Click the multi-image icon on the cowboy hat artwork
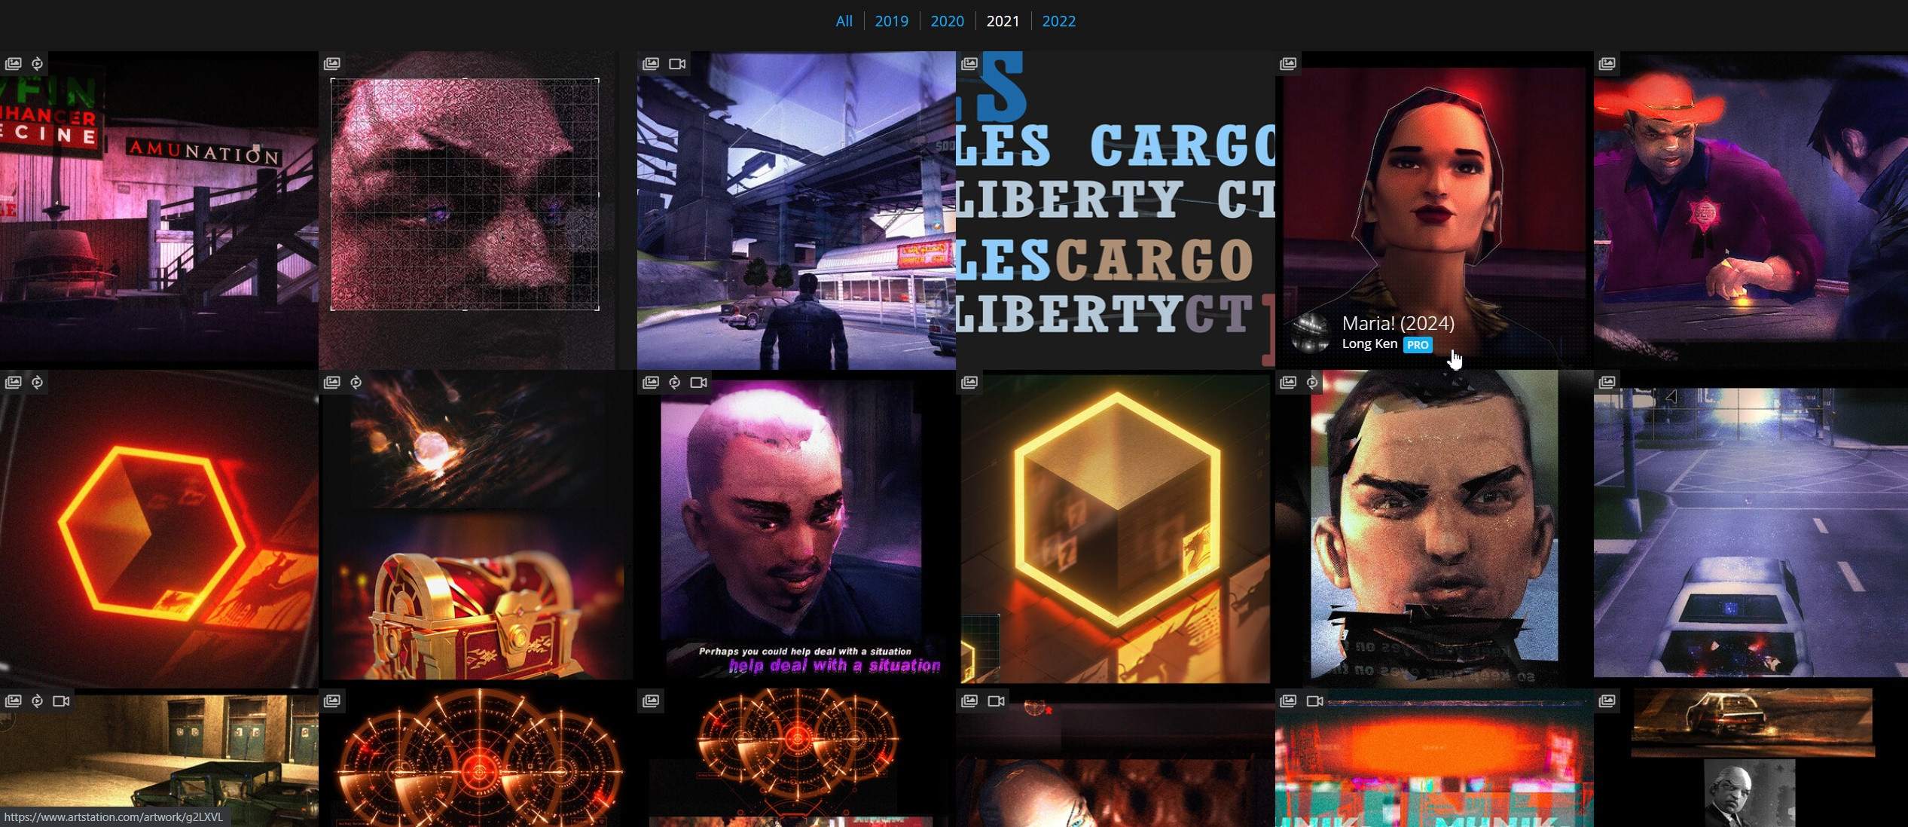 (x=1607, y=64)
